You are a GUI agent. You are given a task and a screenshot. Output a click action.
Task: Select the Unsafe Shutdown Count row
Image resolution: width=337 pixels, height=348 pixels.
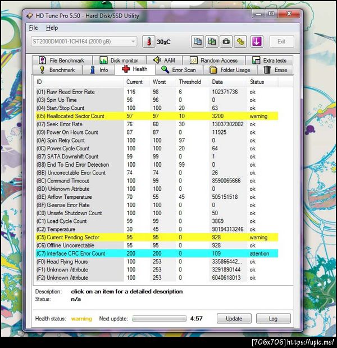(157, 213)
